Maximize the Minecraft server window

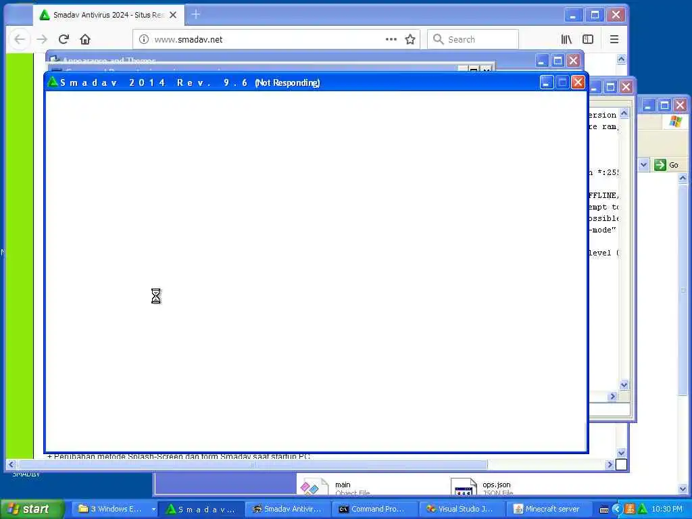pyautogui.click(x=610, y=86)
